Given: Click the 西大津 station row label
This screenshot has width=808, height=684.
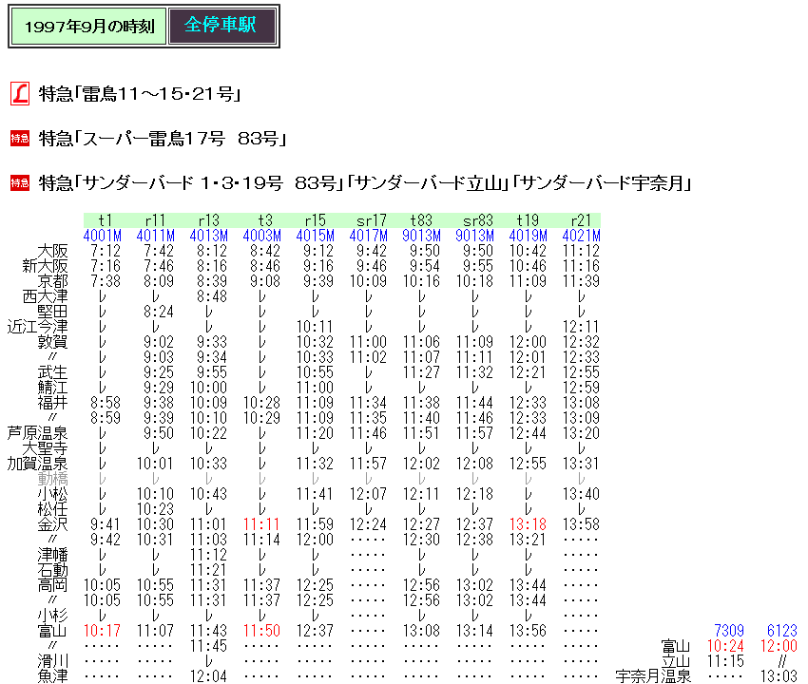Looking at the screenshot, I should 45,296.
